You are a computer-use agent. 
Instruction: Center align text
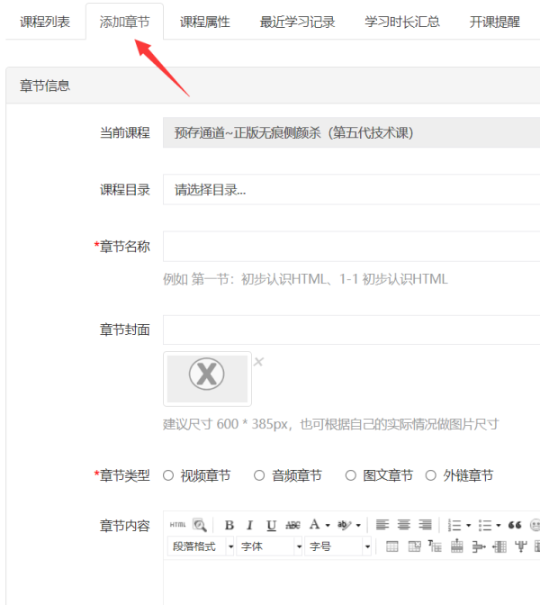click(404, 525)
